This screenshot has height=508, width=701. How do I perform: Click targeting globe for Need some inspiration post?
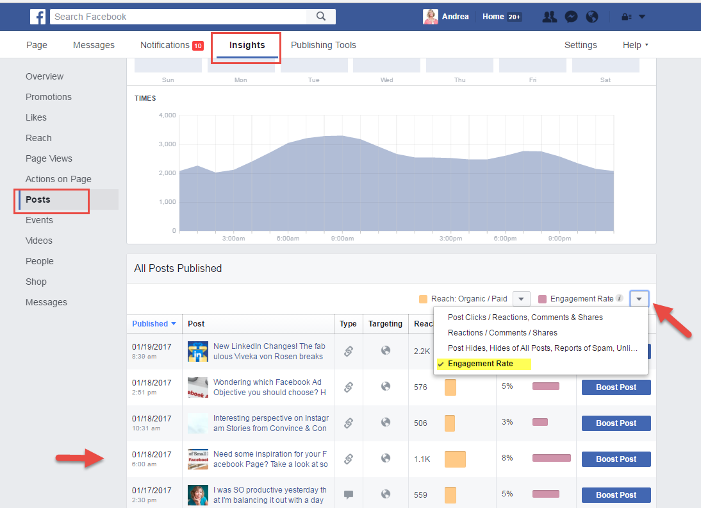coord(385,458)
